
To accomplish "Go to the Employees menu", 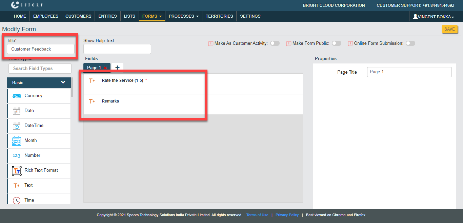I will [46, 16].
